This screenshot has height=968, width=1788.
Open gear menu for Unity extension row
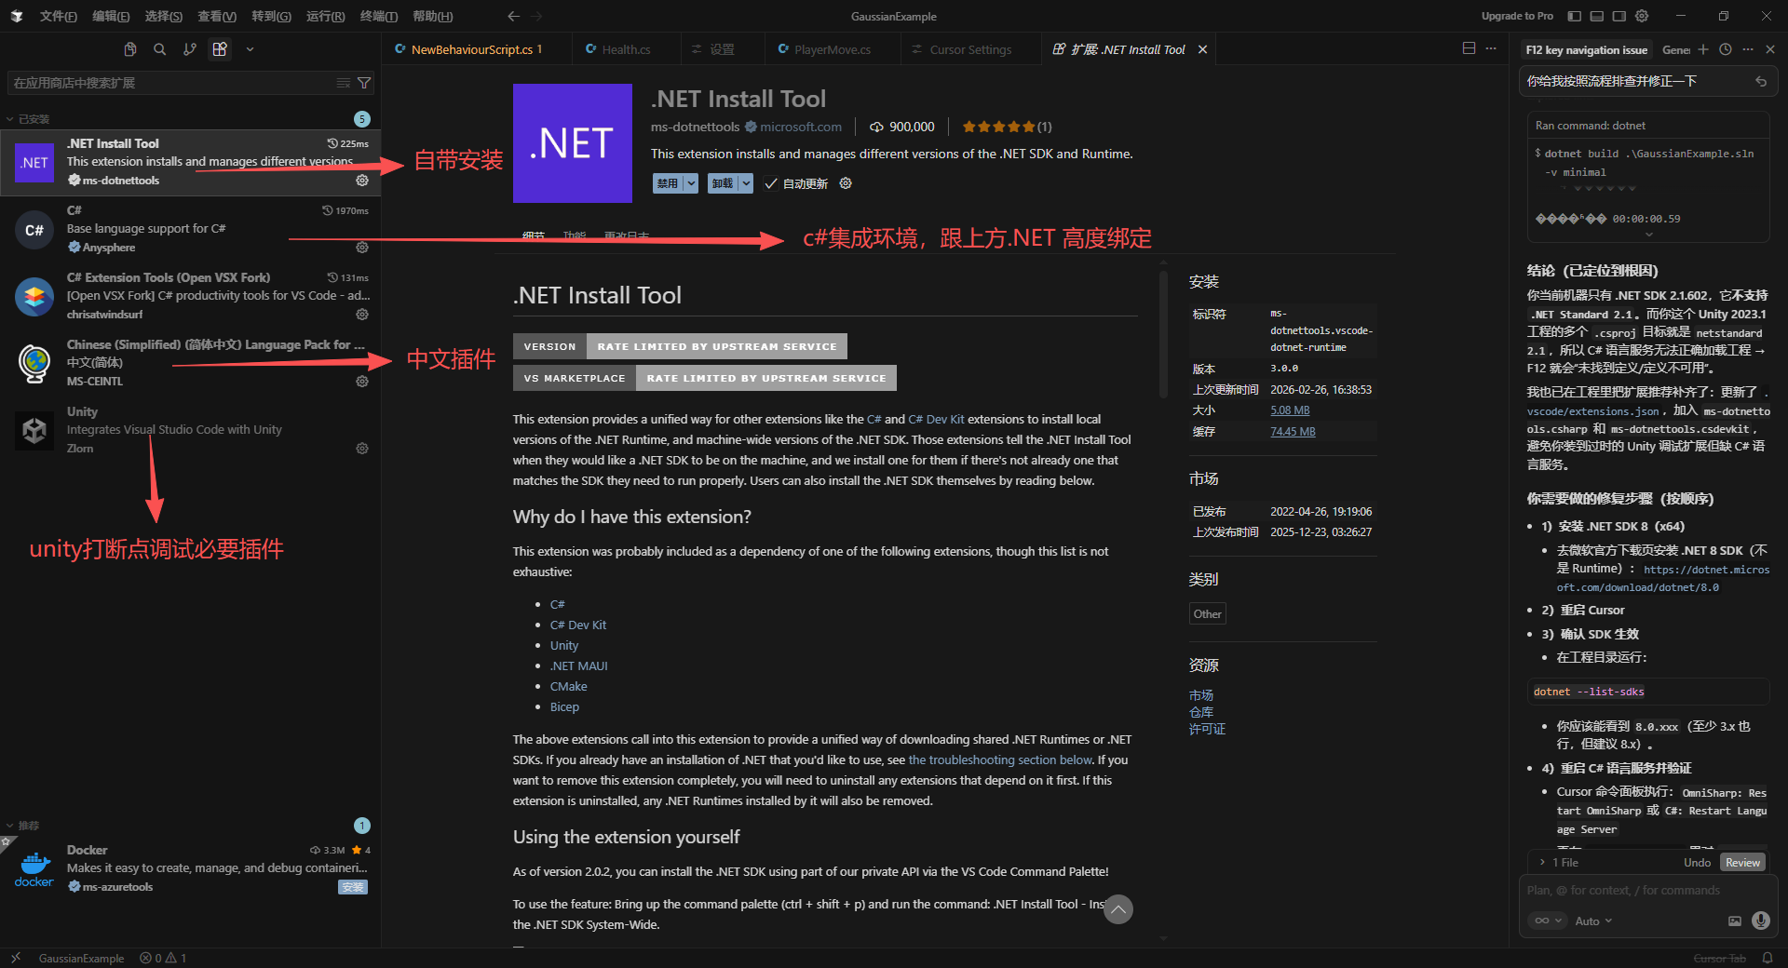362,449
